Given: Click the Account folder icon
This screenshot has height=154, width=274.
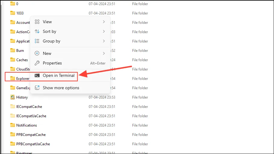Looking at the screenshot, I should [13, 22].
